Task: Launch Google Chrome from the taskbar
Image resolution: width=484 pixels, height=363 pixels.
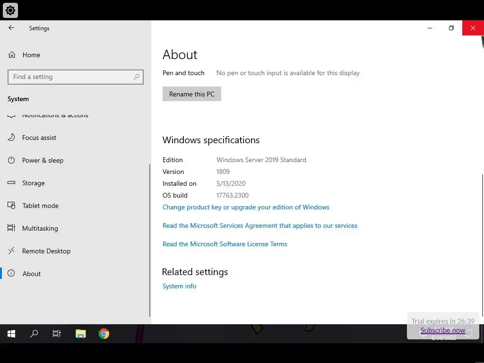Action: click(104, 334)
